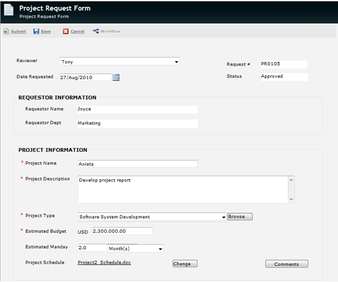Viewport: 338px width, 282px height.
Task: Click description scrollbar up arrow
Action: click(291, 180)
